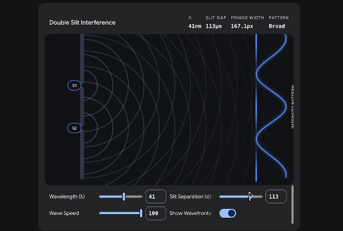The image size is (343, 231).
Task: Click the vertical scrollbar beside the controls
Action: (293, 205)
